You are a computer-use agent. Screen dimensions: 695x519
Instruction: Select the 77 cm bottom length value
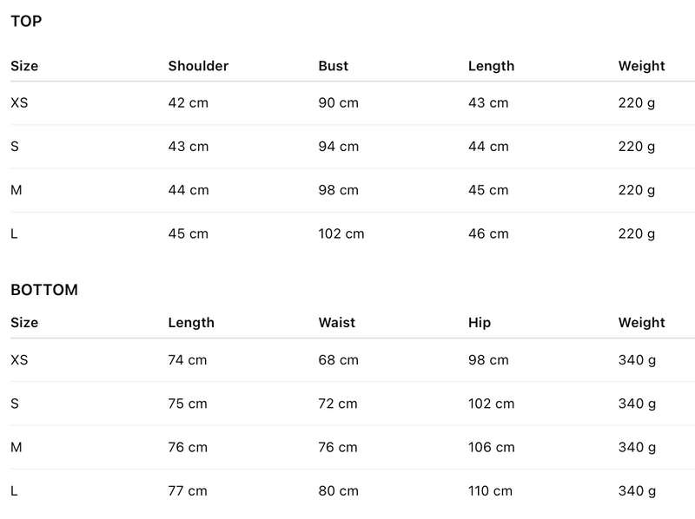(x=188, y=491)
